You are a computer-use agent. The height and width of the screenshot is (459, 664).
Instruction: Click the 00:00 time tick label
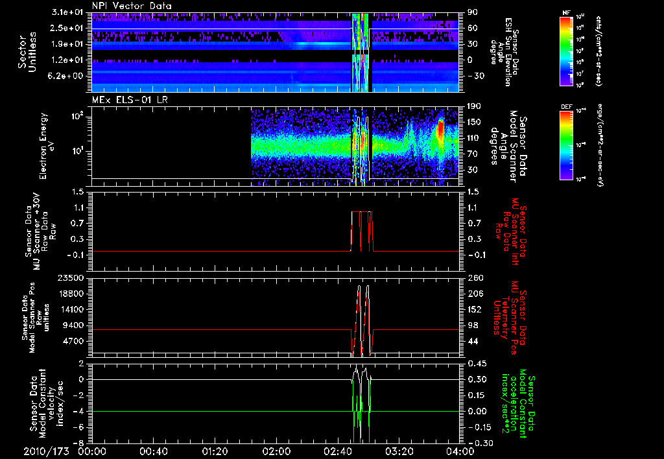tap(92, 451)
